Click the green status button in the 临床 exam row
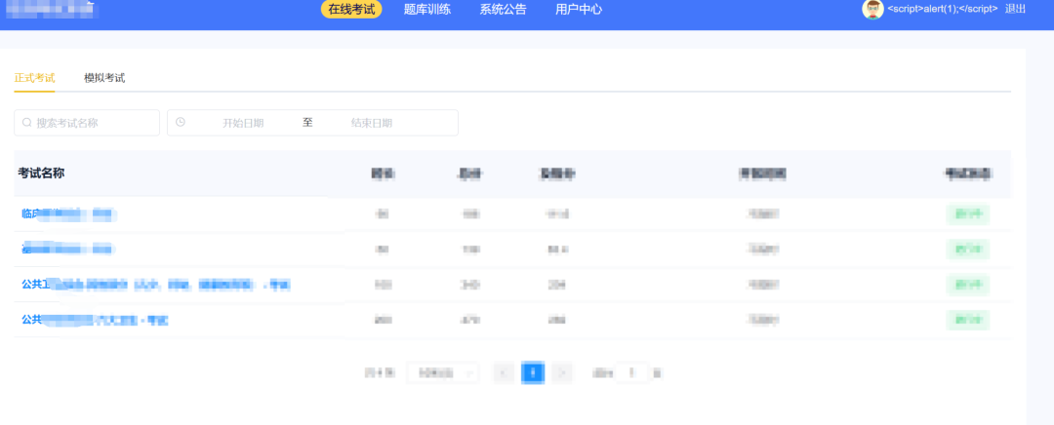1054x425 pixels. point(968,214)
